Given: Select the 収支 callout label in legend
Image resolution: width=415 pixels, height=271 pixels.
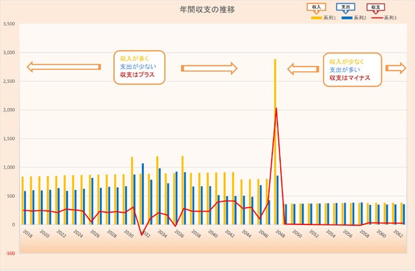Looking at the screenshot, I should [x=376, y=7].
